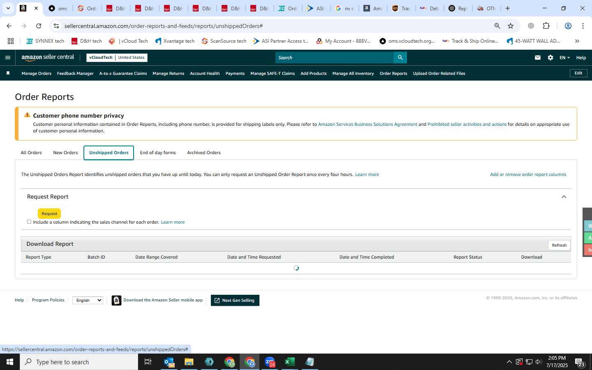Switch to the All Orders tab
Image resolution: width=592 pixels, height=370 pixels.
31,153
